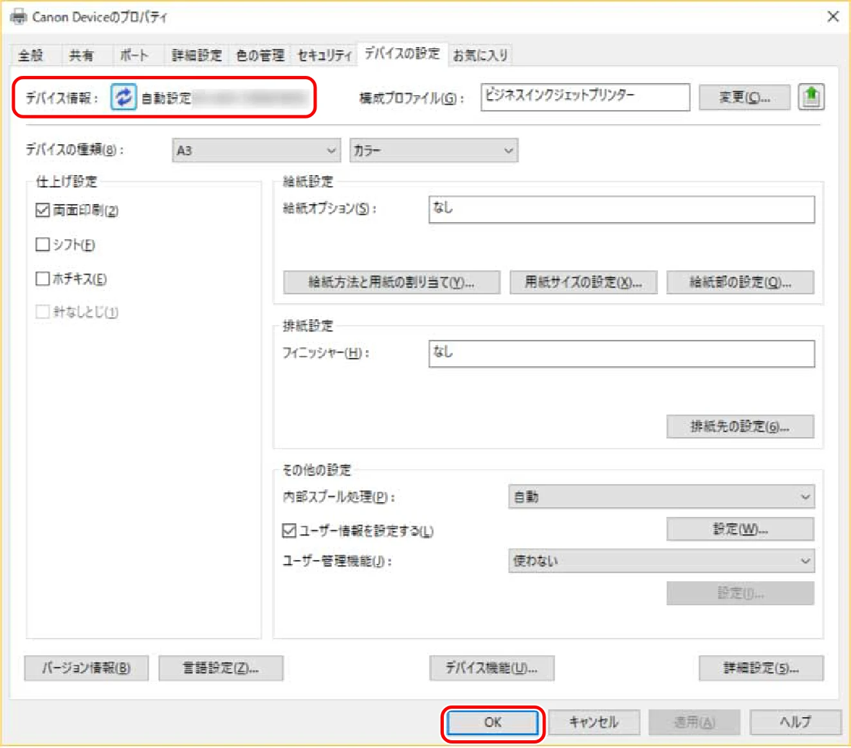Click the ヘルプ button
The height and width of the screenshot is (748, 851).
[796, 722]
